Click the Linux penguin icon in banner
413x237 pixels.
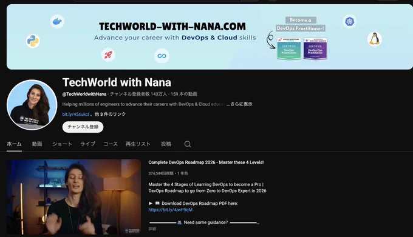point(375,39)
